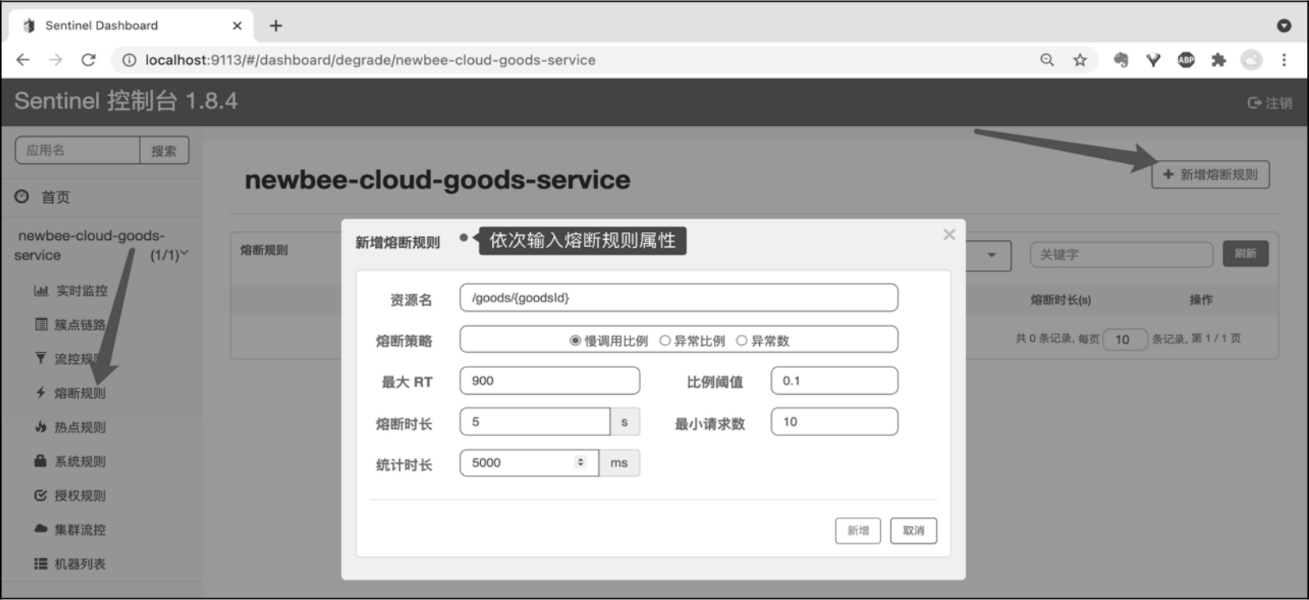Open the dropdown beside the 关键字 field
The width and height of the screenshot is (1309, 600).
pos(990,255)
